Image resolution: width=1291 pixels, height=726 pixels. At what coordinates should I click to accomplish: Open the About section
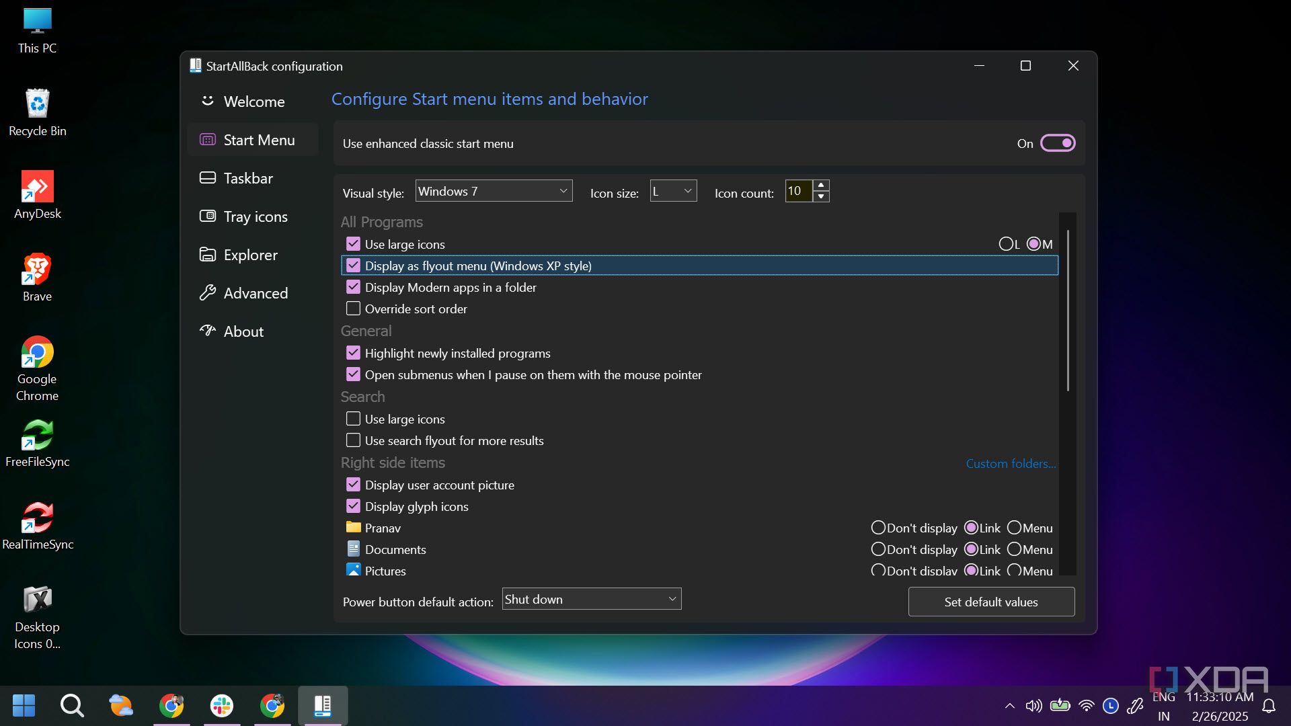(243, 331)
